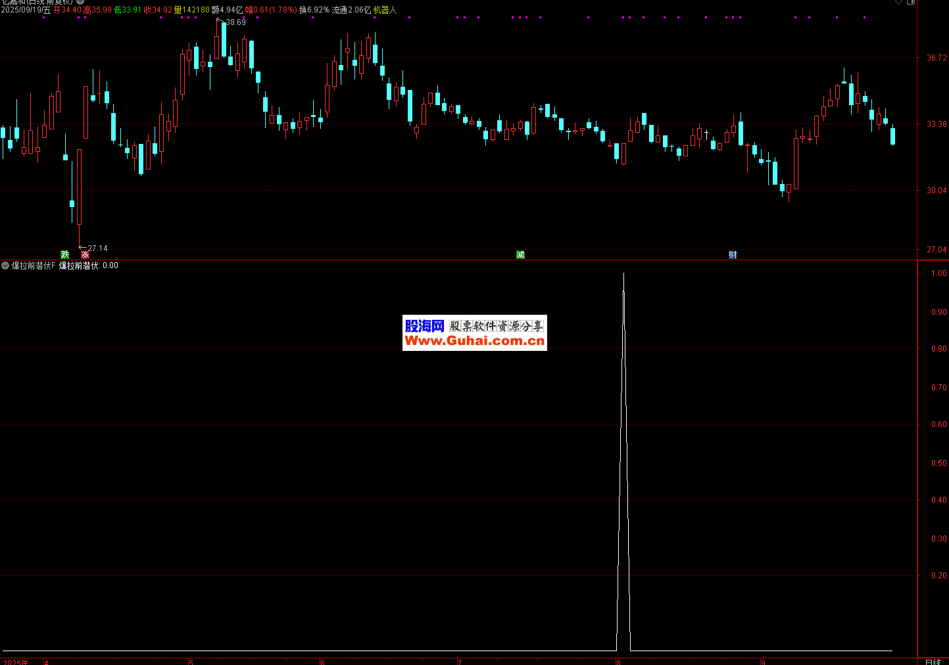Screen dimensions: 949x665
Task: Click the 36.72 price axis label
Action: click(937, 58)
